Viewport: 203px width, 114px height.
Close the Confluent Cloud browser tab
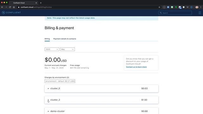click(x=36, y=3)
